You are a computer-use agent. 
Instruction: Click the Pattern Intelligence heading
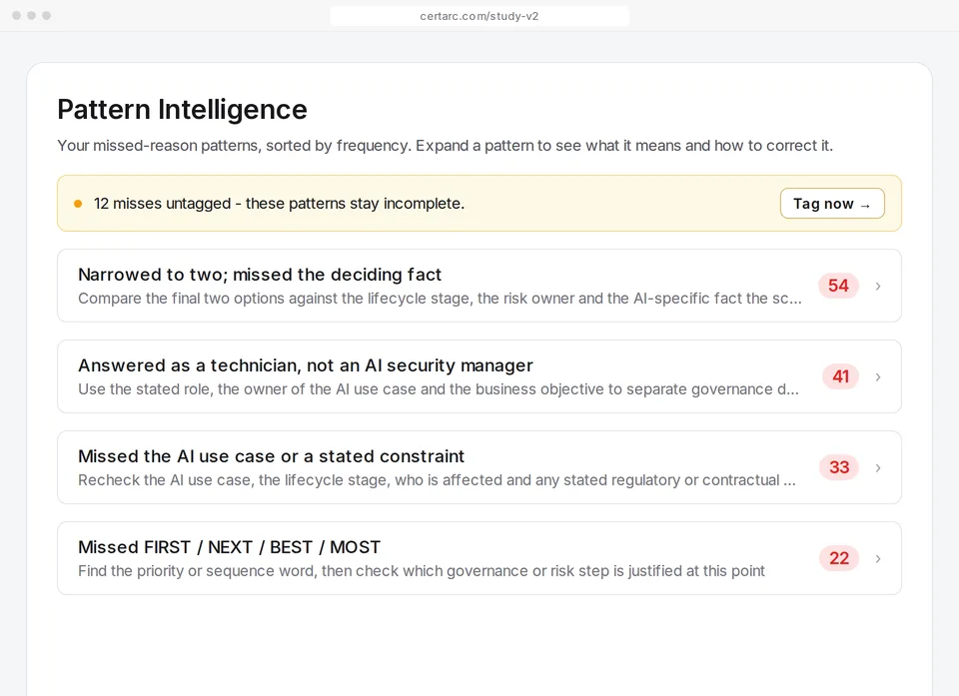coord(182,110)
